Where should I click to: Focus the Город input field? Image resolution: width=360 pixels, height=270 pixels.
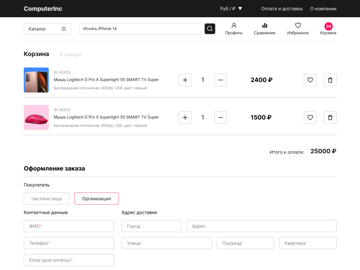(151, 226)
